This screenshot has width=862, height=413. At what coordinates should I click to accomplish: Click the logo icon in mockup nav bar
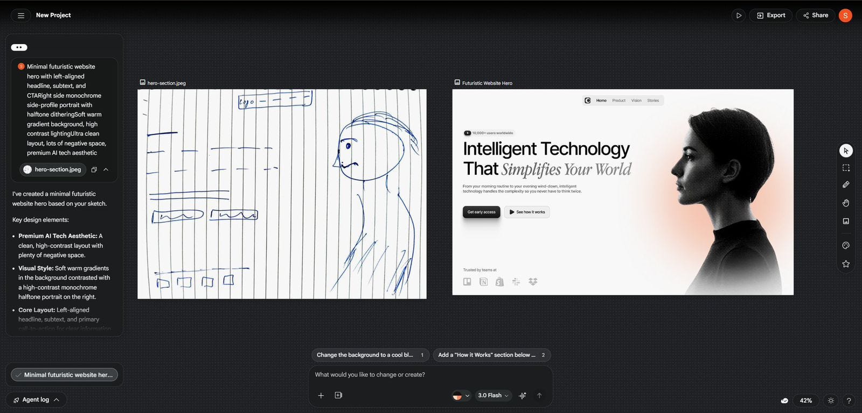click(588, 101)
